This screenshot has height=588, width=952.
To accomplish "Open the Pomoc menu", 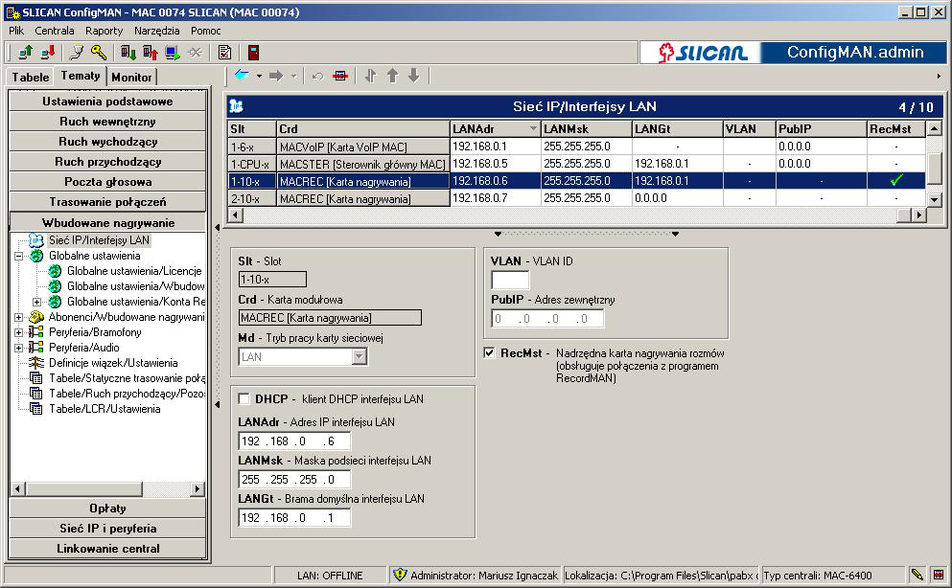I will click(x=206, y=31).
